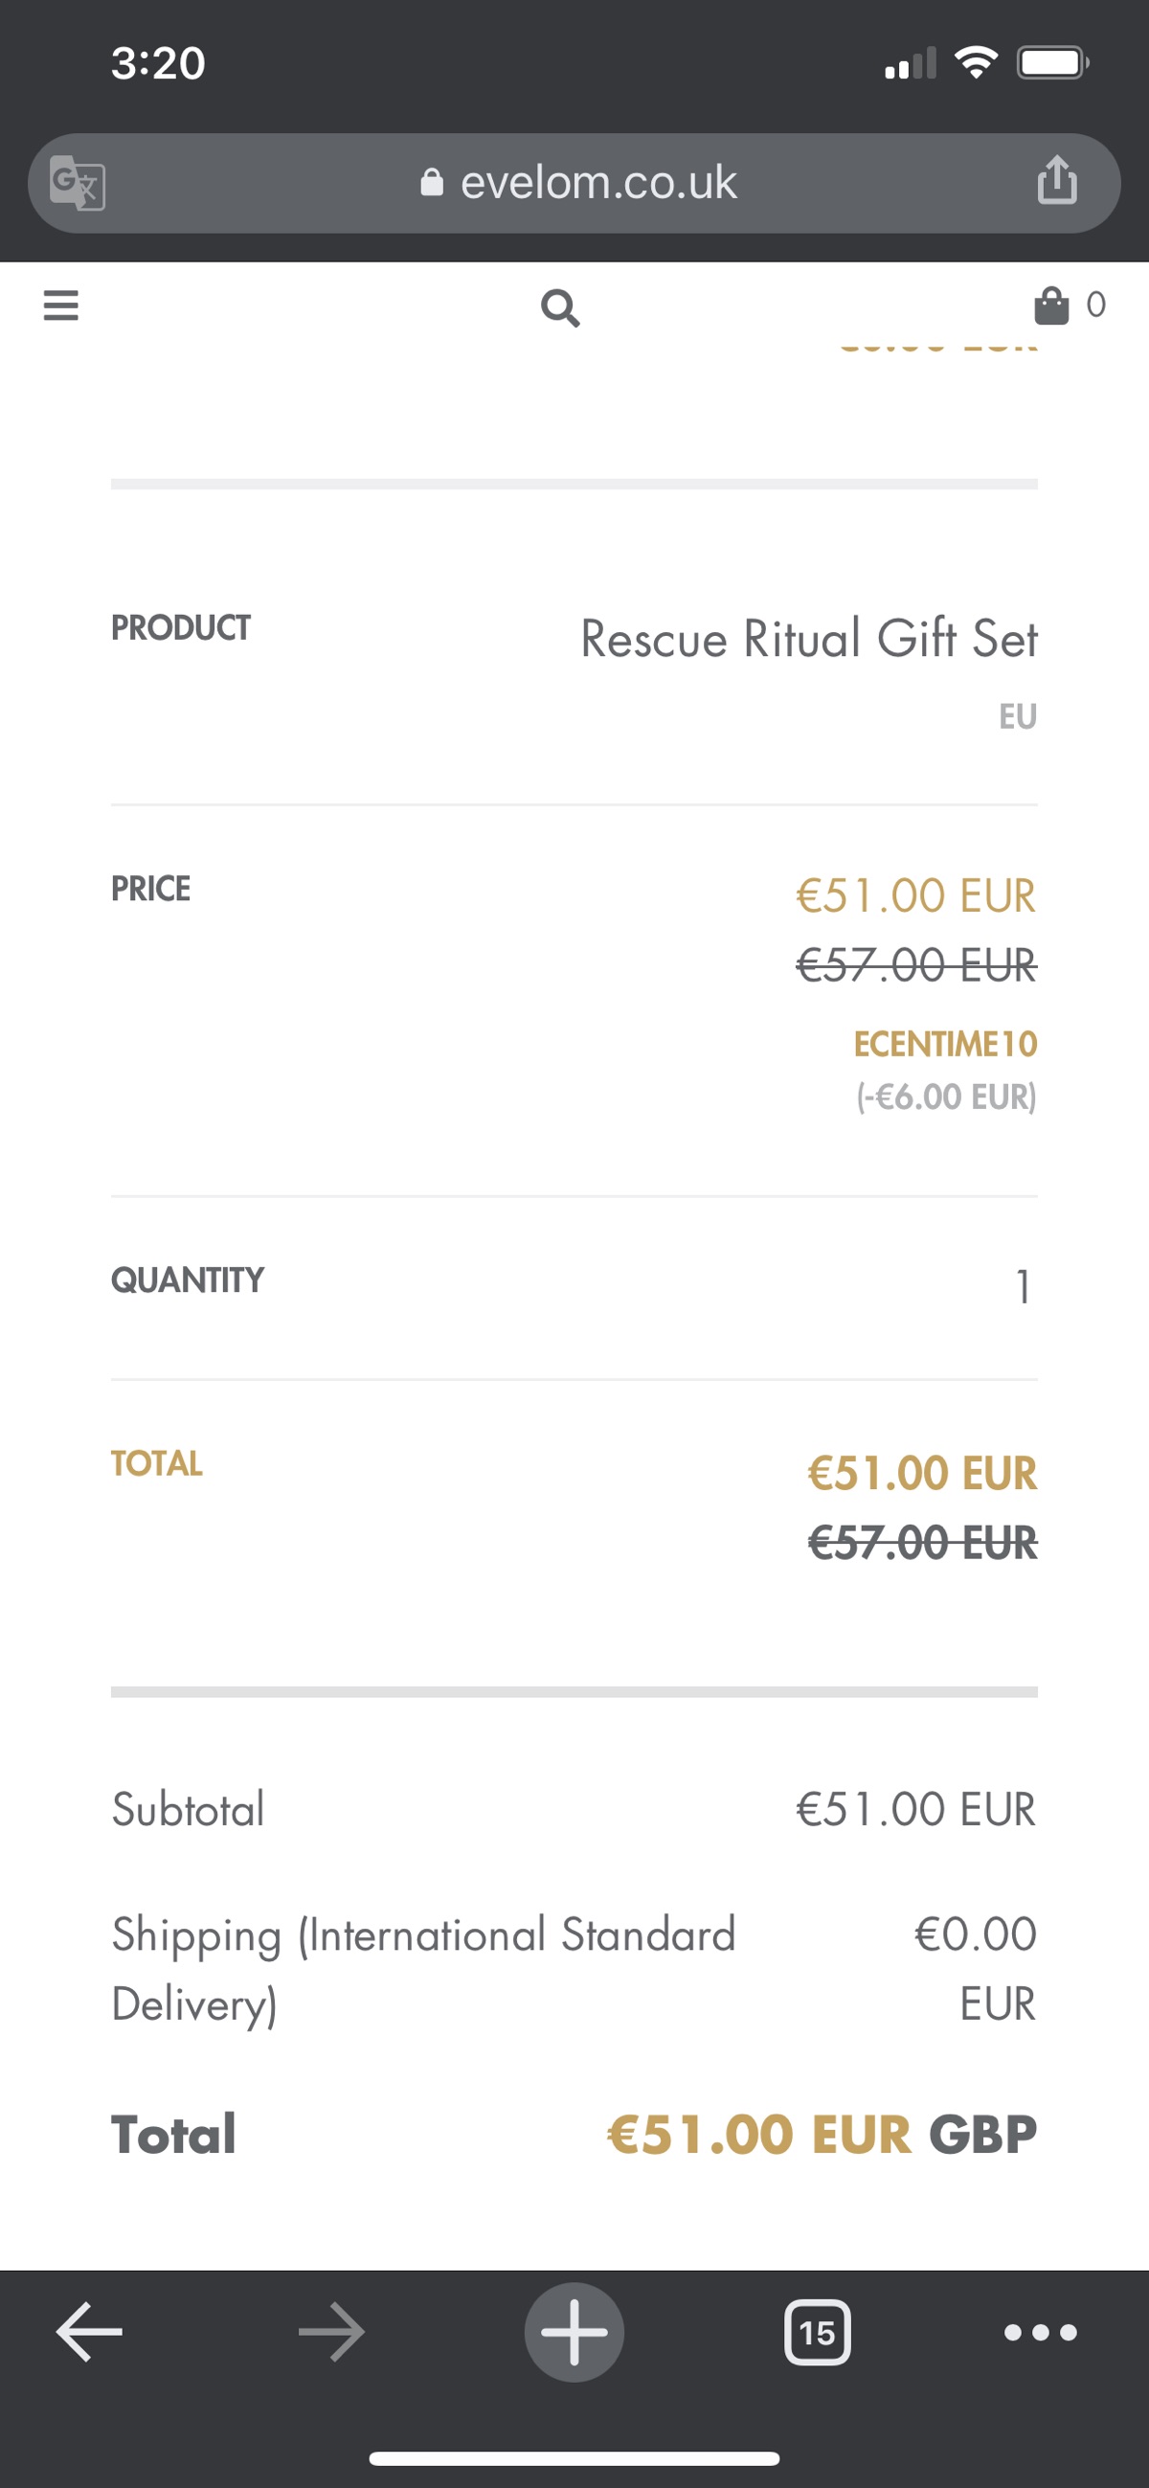Tap the Rescue Ritual Gift Set product name
The height and width of the screenshot is (2488, 1149).
(x=809, y=639)
